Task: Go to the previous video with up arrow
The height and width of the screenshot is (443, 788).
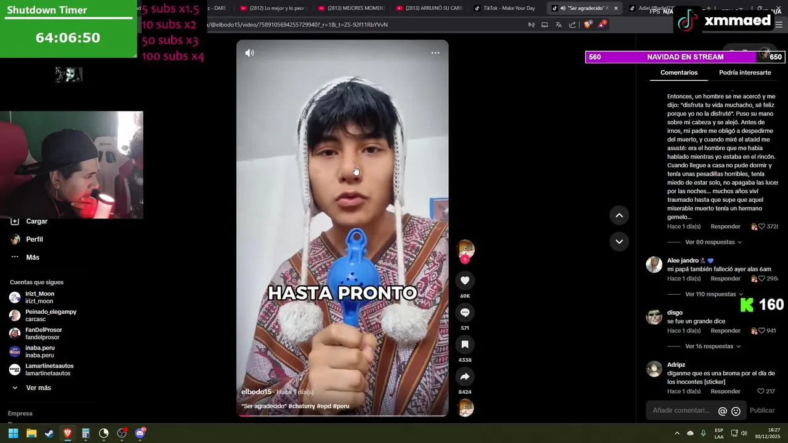Action: coord(619,215)
